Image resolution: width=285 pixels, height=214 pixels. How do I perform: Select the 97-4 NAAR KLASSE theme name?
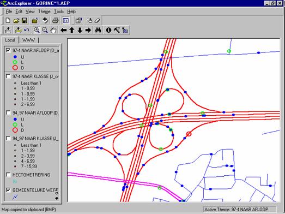(35, 76)
